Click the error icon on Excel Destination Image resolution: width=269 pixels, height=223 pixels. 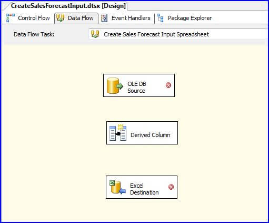click(171, 187)
